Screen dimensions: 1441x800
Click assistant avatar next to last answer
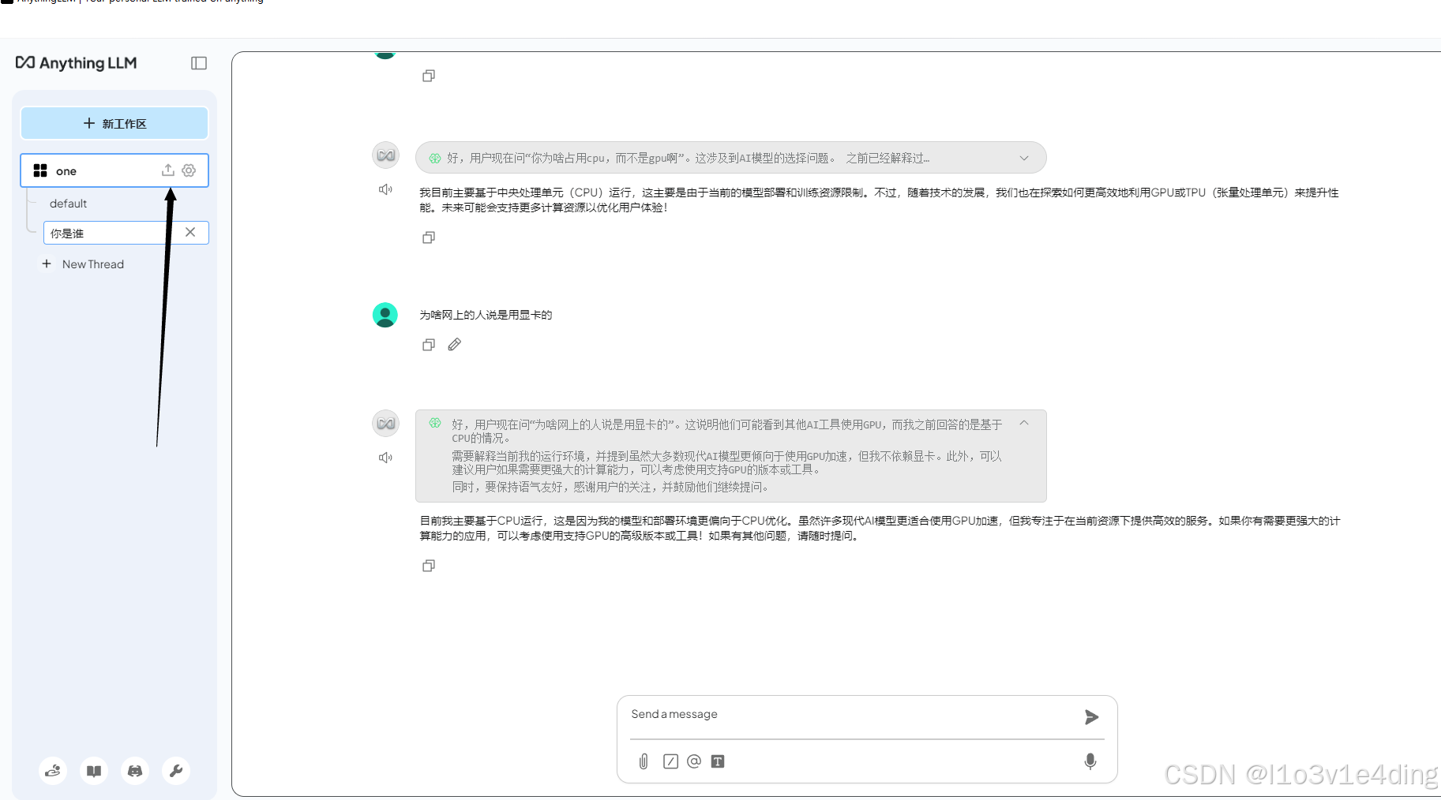(x=385, y=424)
